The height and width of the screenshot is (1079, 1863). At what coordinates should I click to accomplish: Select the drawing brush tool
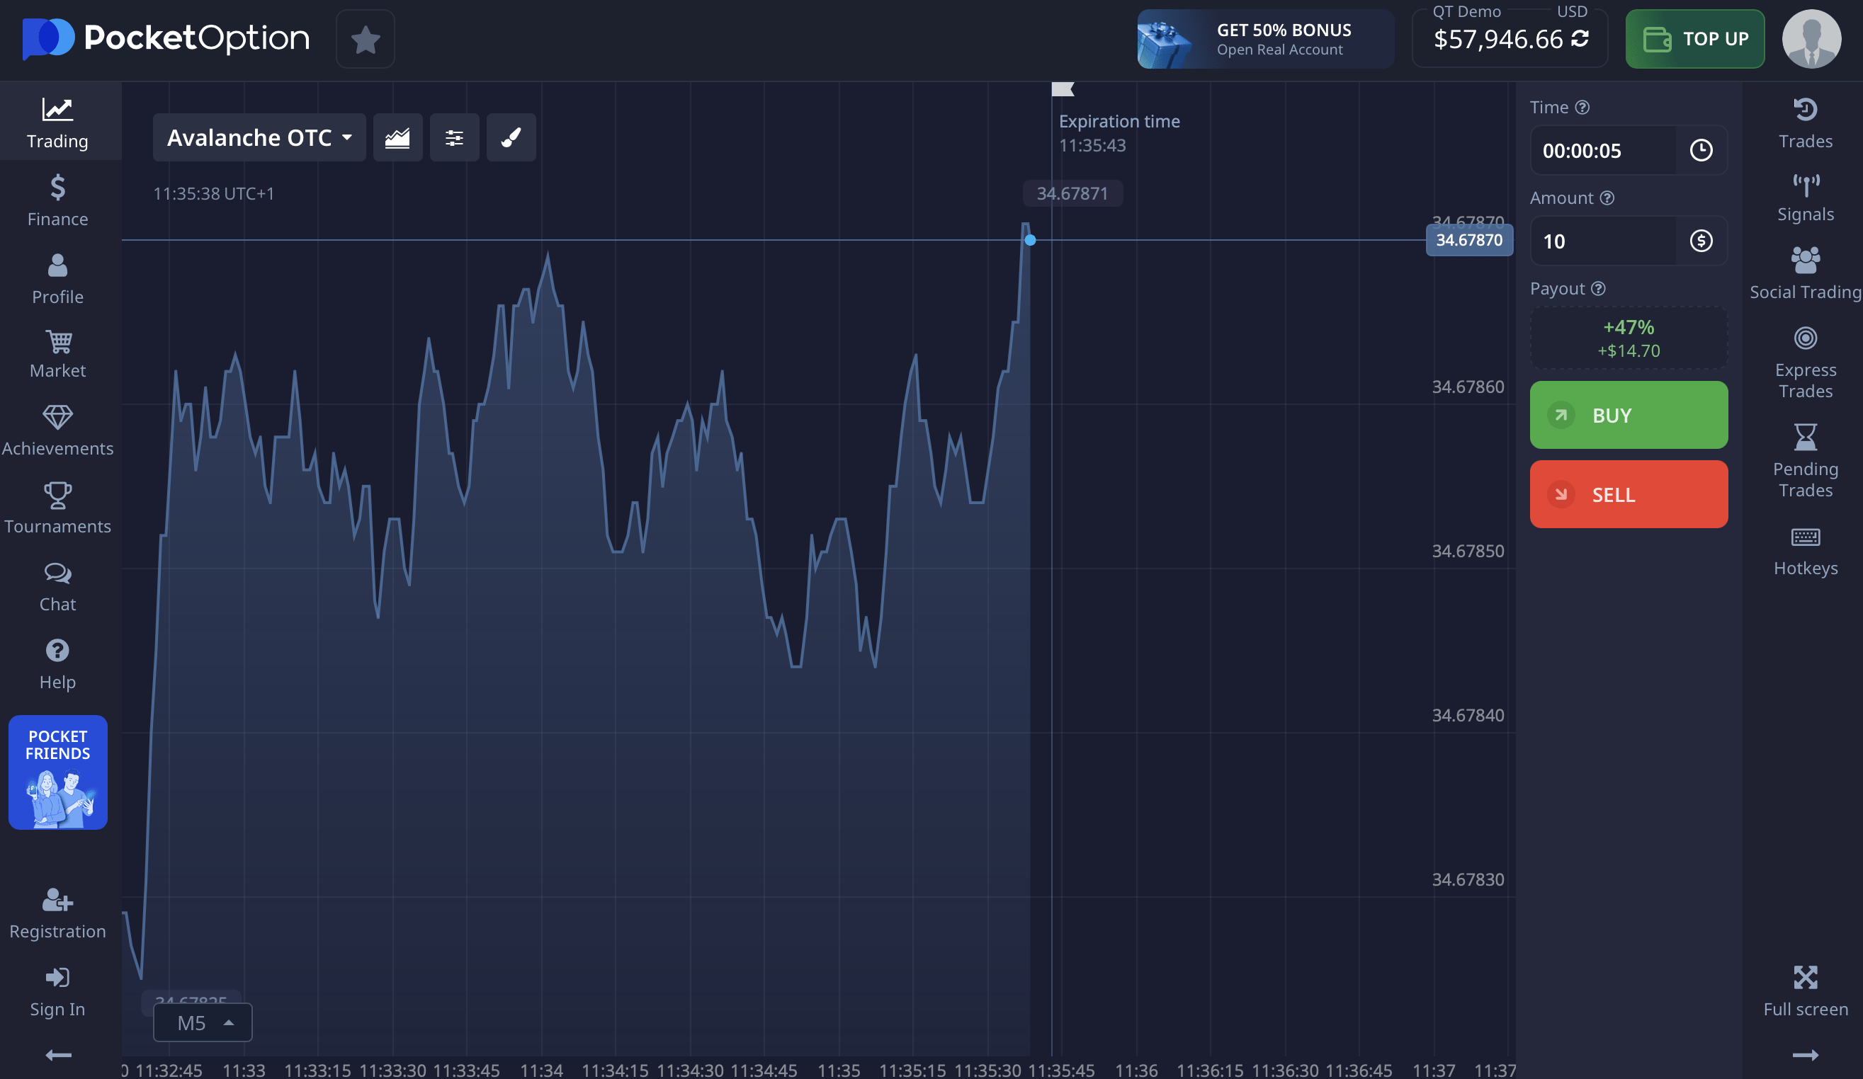511,137
